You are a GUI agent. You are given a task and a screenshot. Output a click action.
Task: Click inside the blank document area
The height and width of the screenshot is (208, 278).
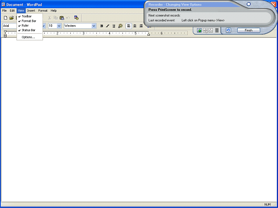click(139, 120)
